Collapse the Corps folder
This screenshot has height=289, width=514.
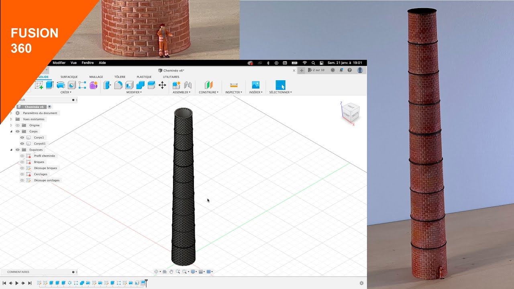point(11,131)
